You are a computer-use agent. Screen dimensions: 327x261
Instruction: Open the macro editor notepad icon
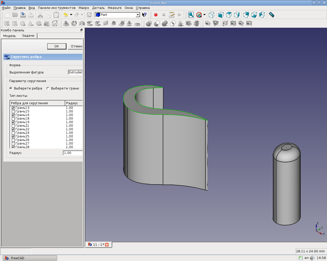pos(172,15)
